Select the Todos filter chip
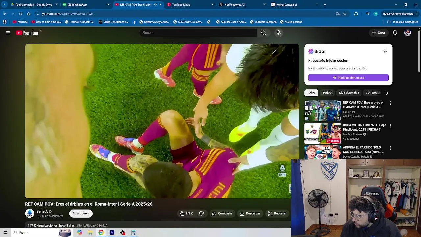This screenshot has height=237, width=421. tap(311, 93)
